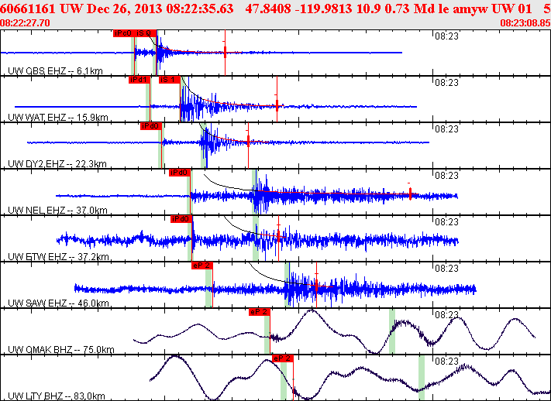This screenshot has width=551, height=401.
Task: Click the red coda end marker on ETW trace
Action: click(278, 237)
